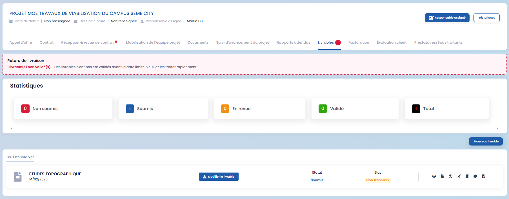Export deliverable with the Word document icon

coord(483,176)
